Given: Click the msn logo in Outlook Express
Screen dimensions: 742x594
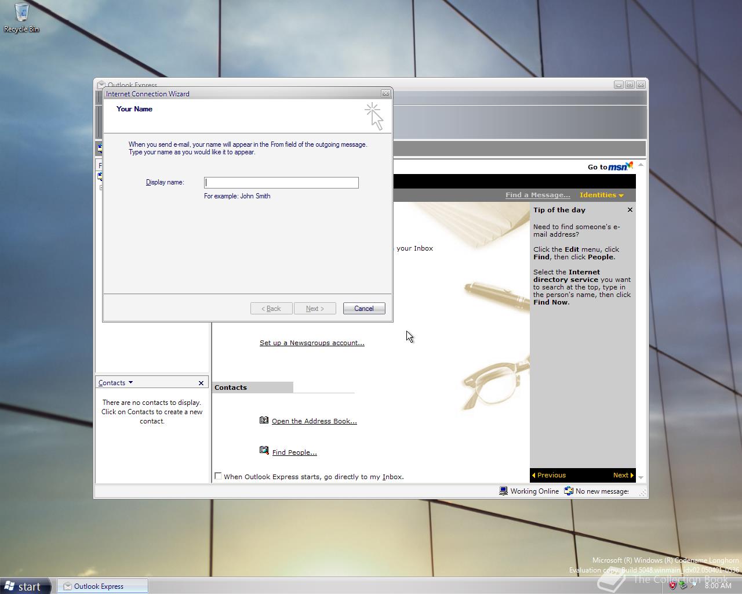Looking at the screenshot, I should click(621, 166).
